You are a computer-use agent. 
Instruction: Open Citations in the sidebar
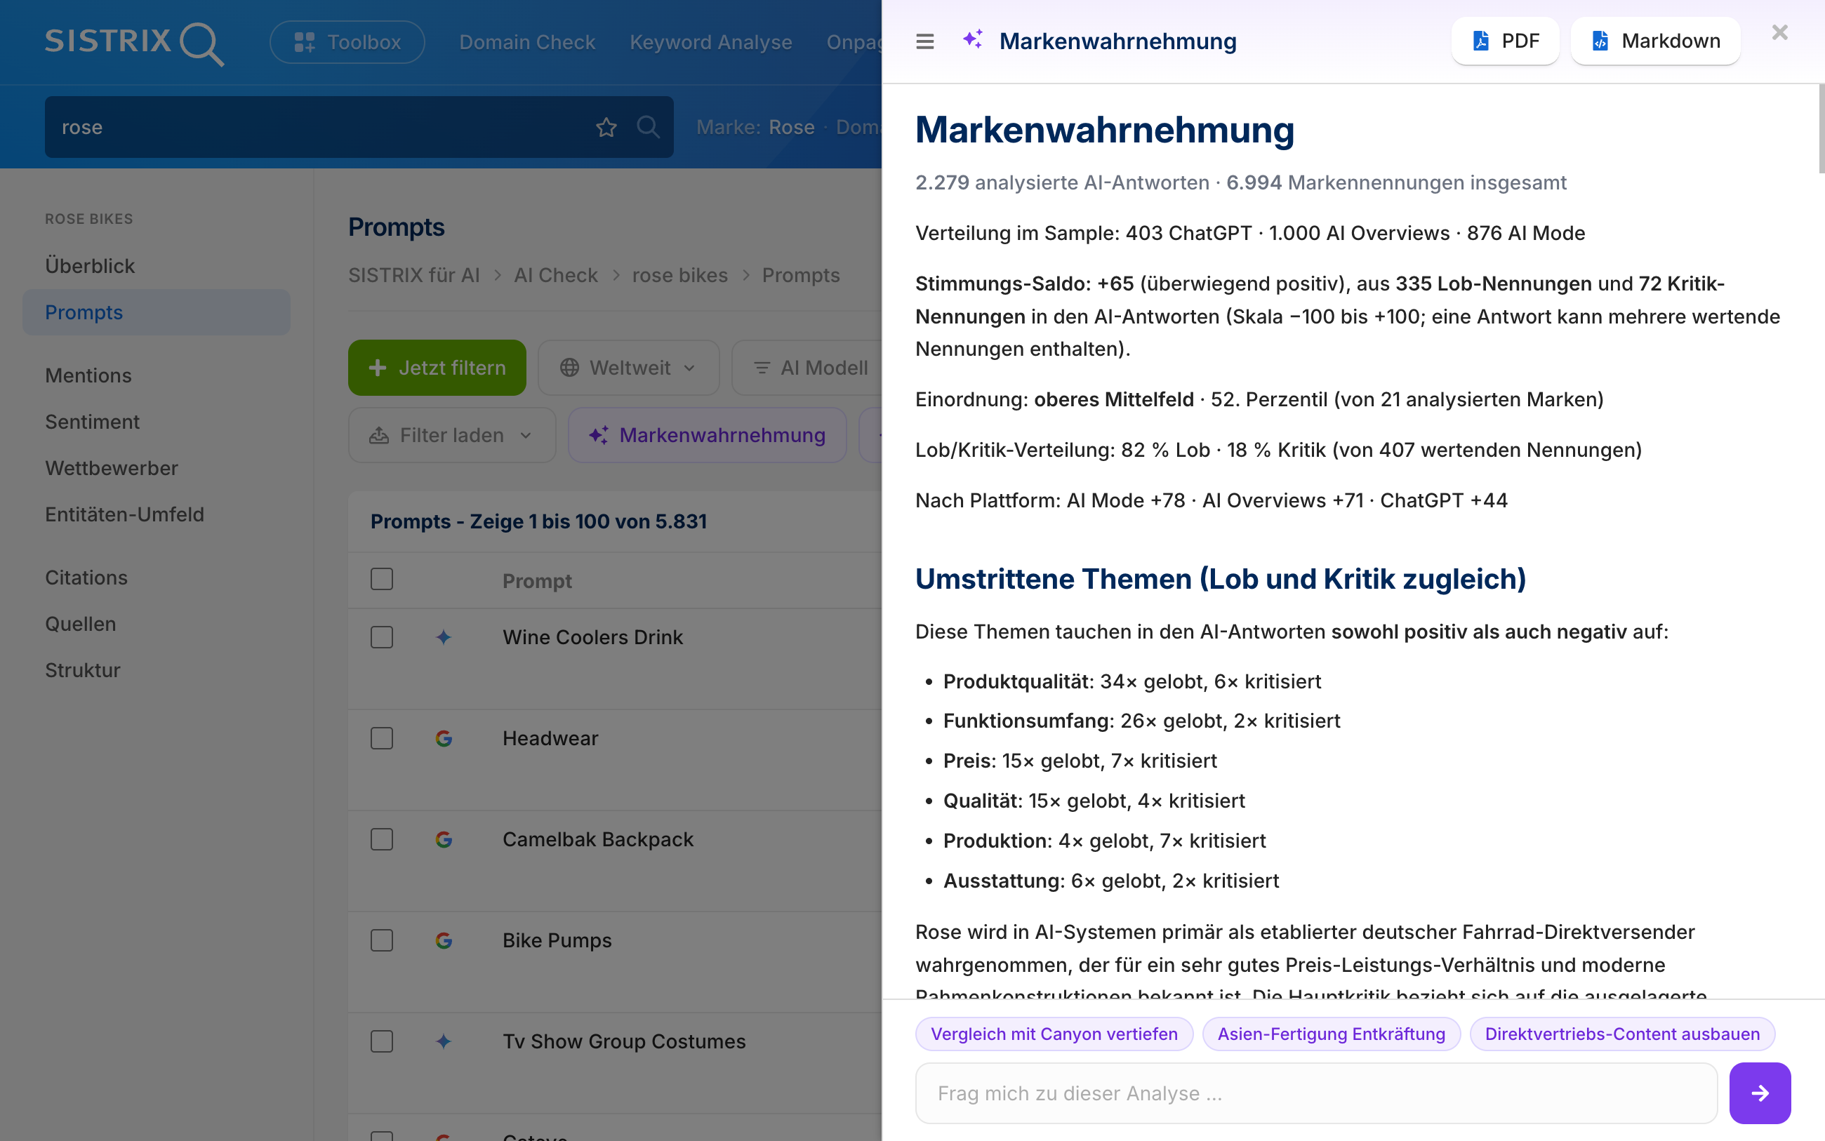click(x=157, y=578)
